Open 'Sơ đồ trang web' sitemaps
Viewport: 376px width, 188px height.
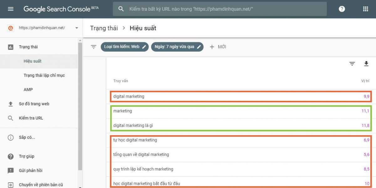click(x=34, y=104)
